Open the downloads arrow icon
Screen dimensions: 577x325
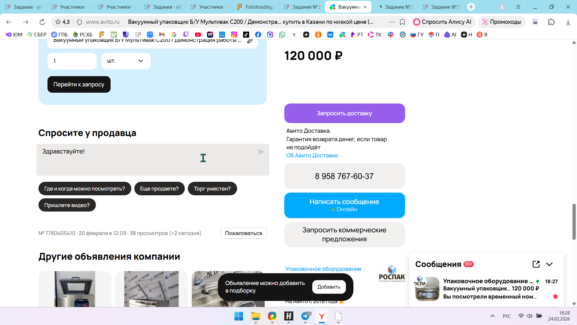[568, 22]
